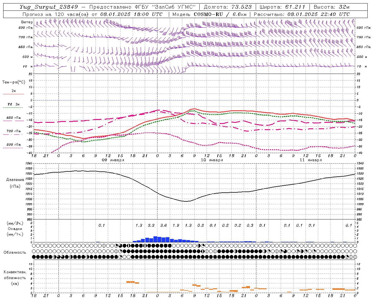Click the Тем-ра(°C) axis label
Image resolution: width=372 pixels, height=298 pixels.
coord(14,82)
